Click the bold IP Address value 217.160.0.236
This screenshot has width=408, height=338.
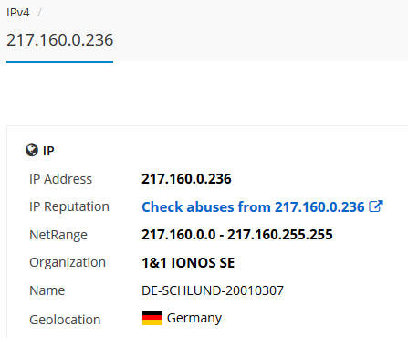point(186,179)
